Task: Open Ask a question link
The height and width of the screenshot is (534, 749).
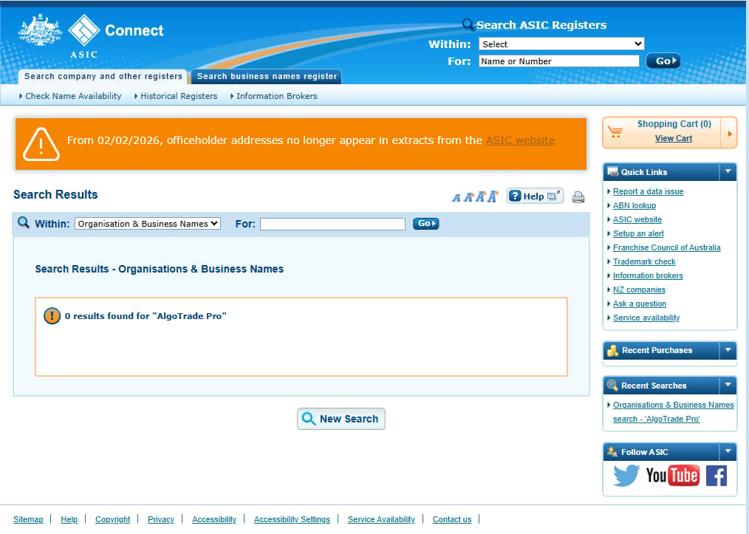Action: (639, 304)
